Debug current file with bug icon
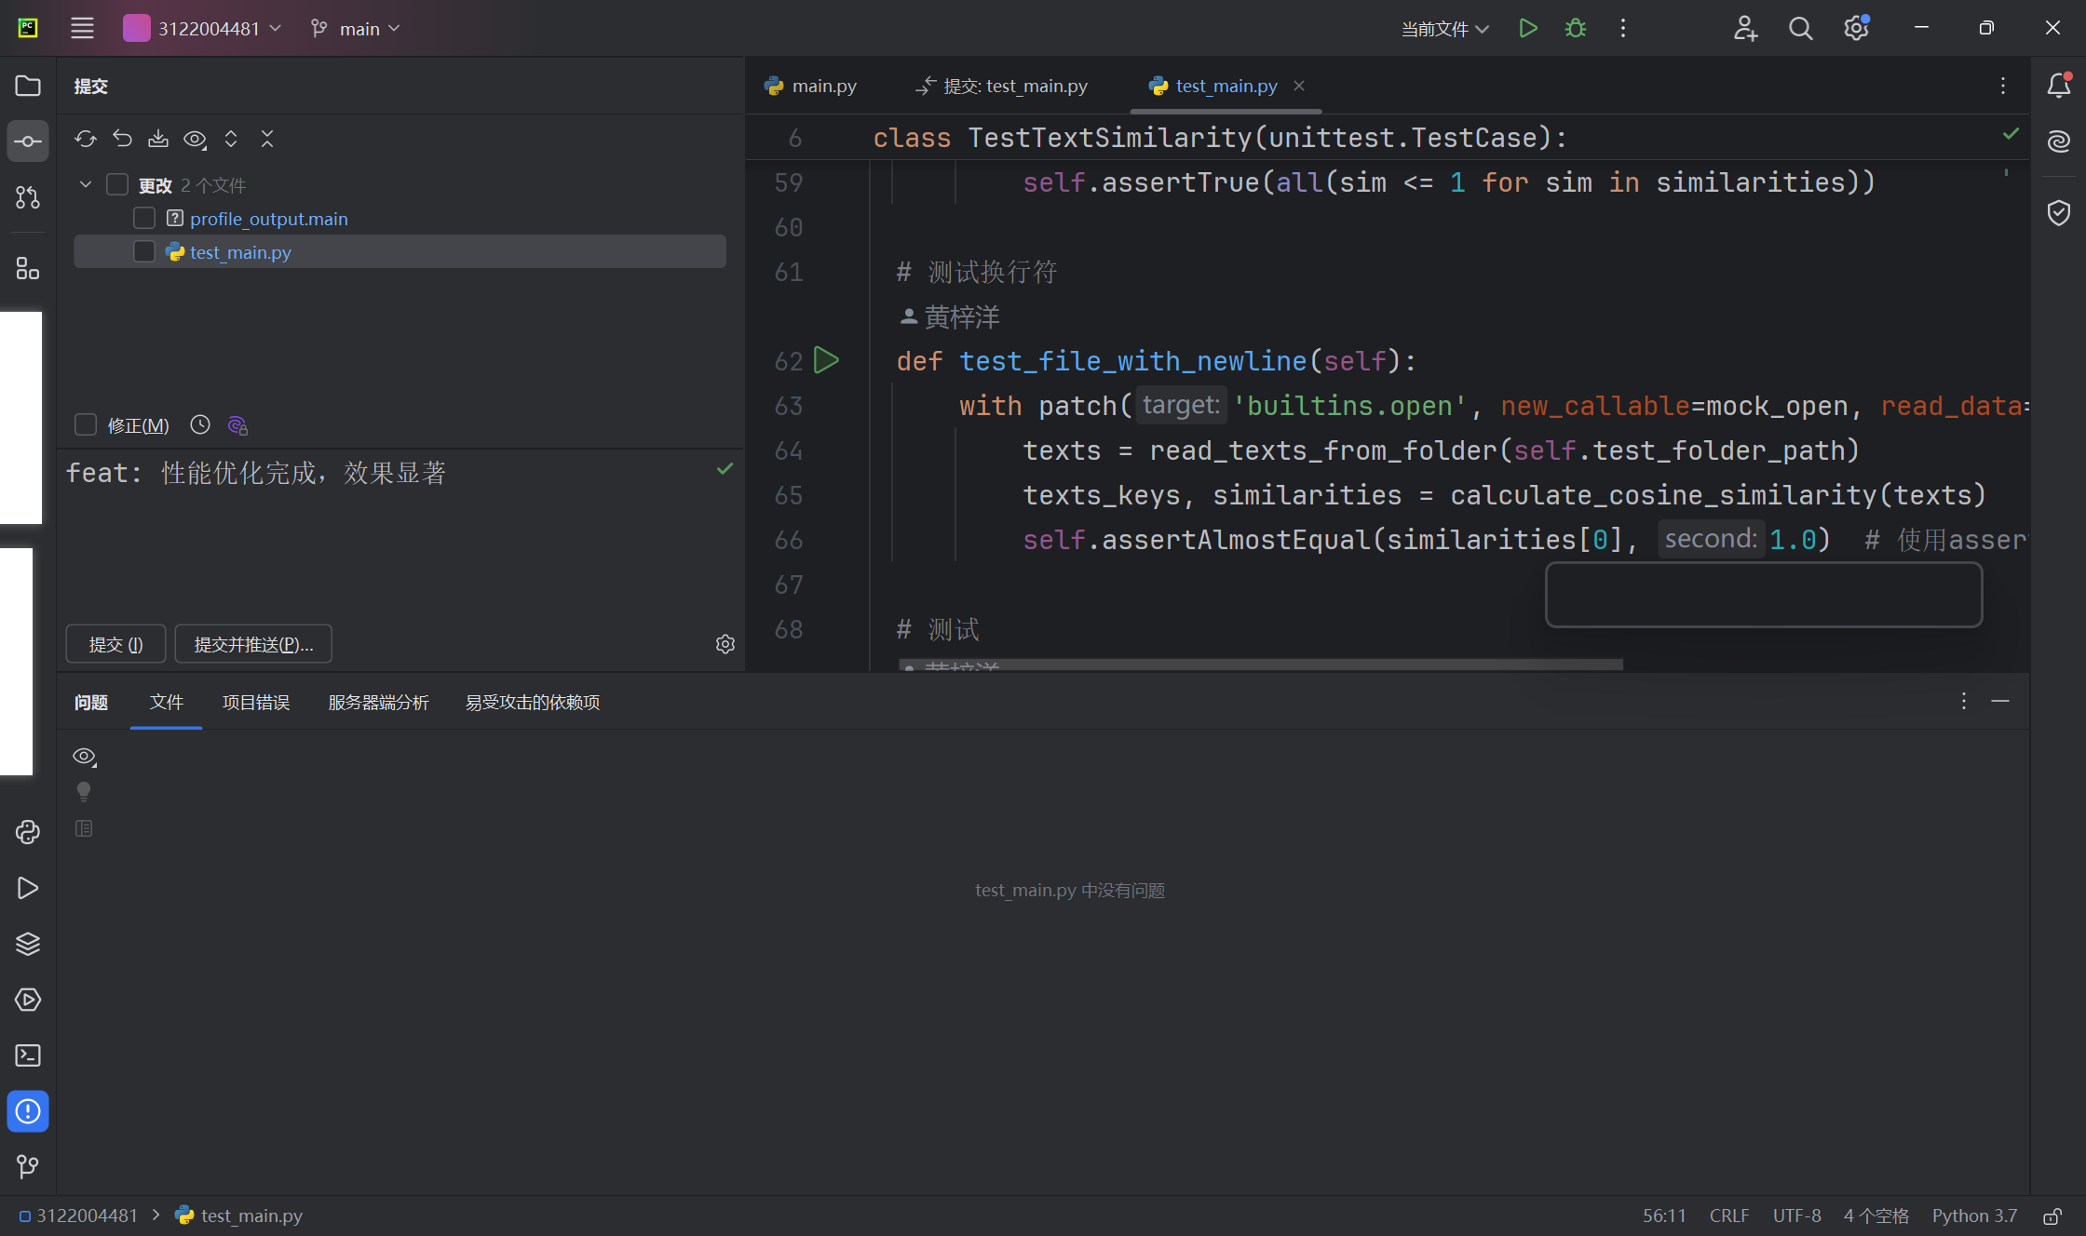 (x=1576, y=28)
